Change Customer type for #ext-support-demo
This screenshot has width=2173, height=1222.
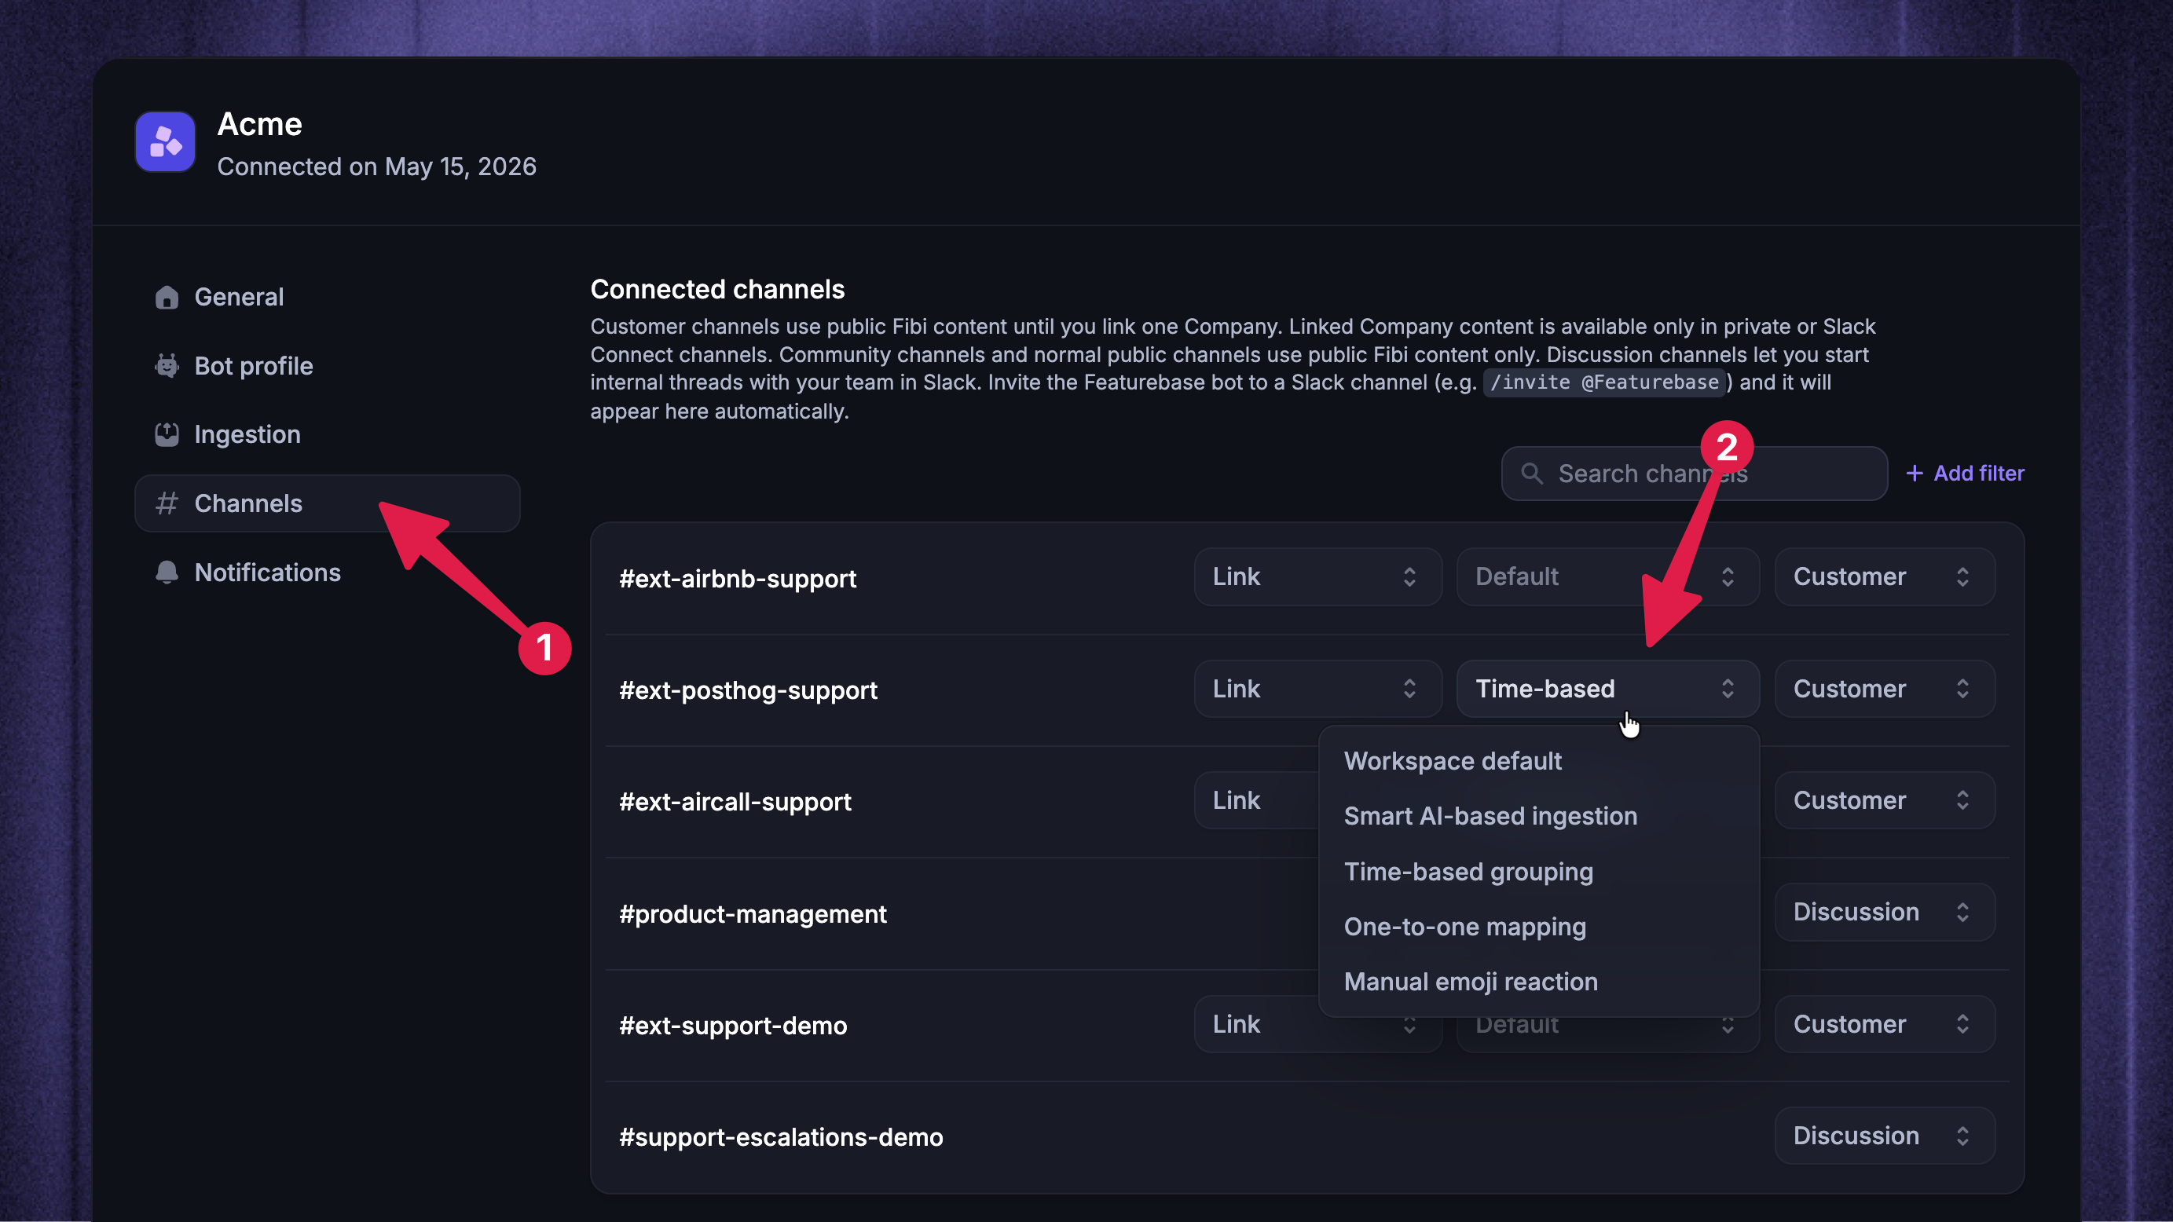point(1885,1025)
